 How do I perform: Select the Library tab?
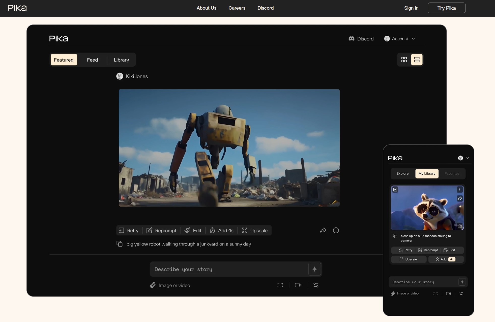121,60
